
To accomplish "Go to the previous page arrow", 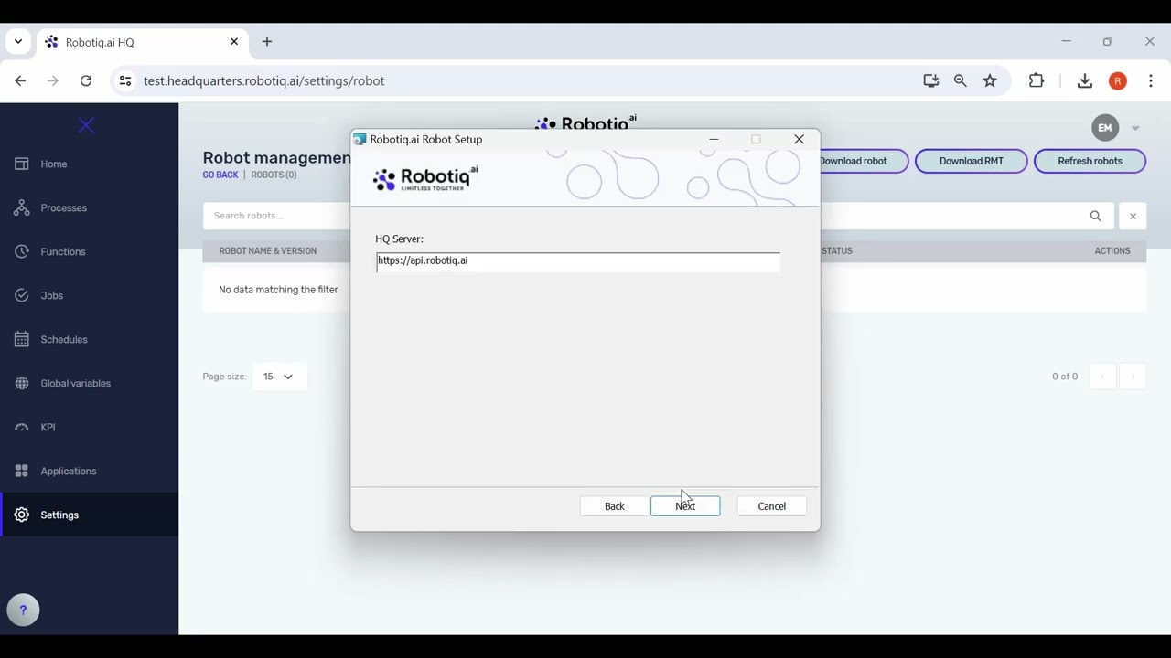I will pyautogui.click(x=1102, y=377).
